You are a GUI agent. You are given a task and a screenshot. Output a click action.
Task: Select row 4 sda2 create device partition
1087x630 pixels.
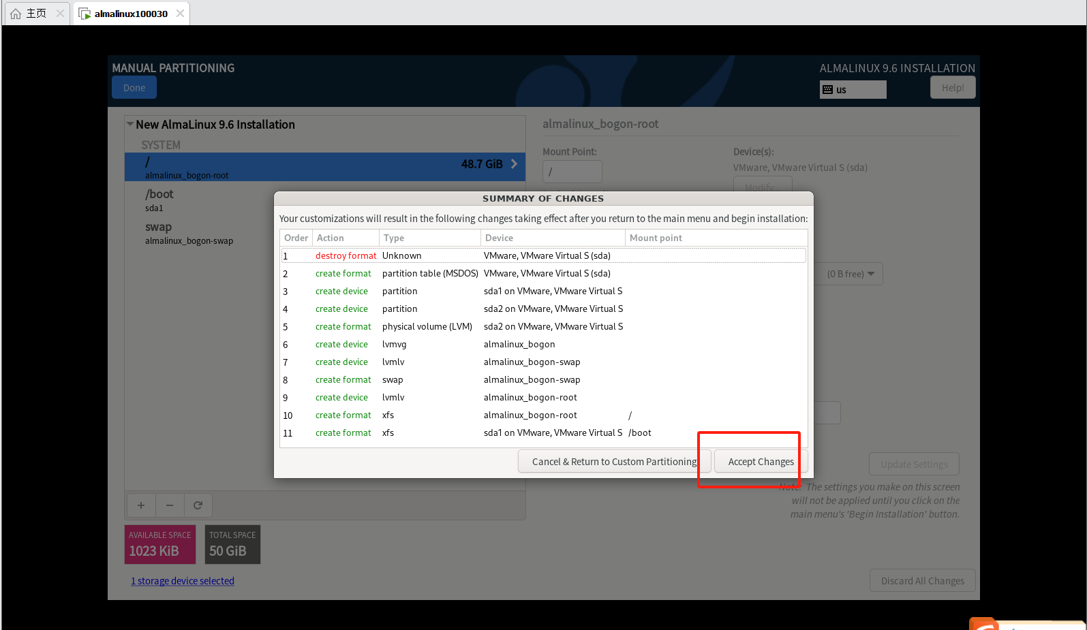[x=543, y=309]
